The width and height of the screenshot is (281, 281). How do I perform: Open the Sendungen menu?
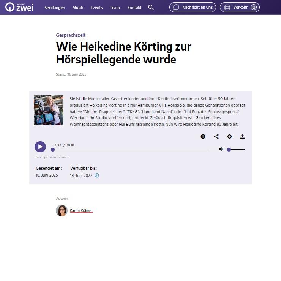pyautogui.click(x=55, y=8)
